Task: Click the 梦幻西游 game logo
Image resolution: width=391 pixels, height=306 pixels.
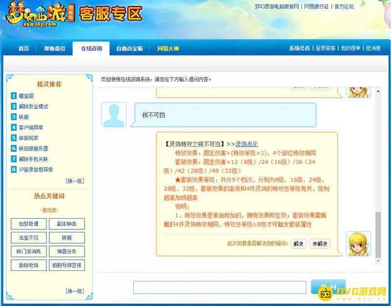Action: pos(40,14)
